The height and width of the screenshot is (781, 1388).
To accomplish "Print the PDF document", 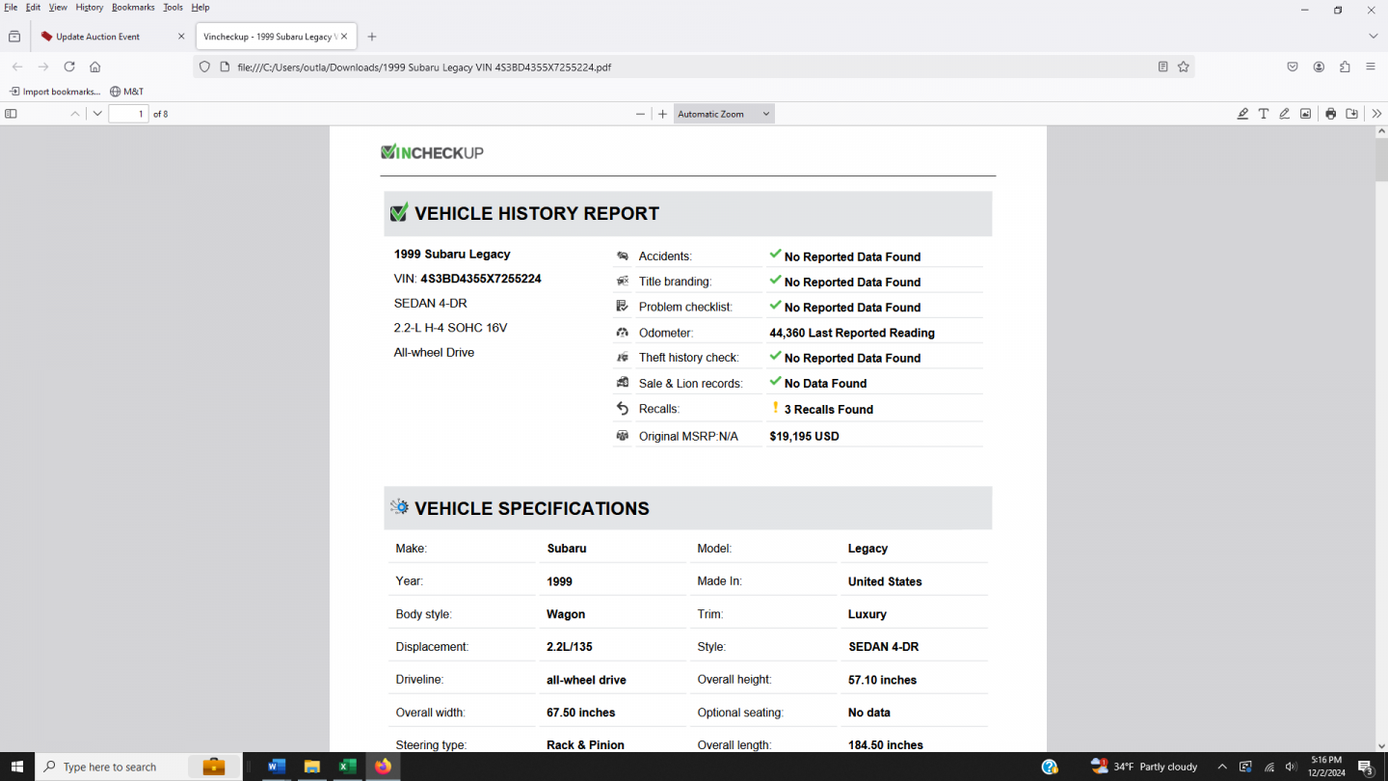I will click(x=1331, y=114).
